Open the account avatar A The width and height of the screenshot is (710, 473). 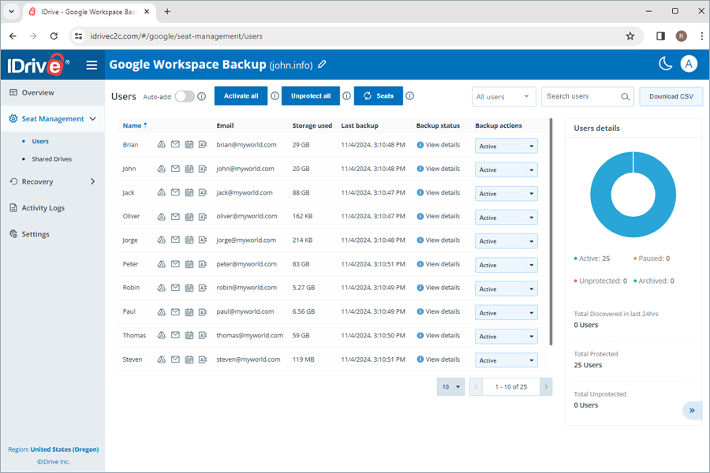coord(689,64)
